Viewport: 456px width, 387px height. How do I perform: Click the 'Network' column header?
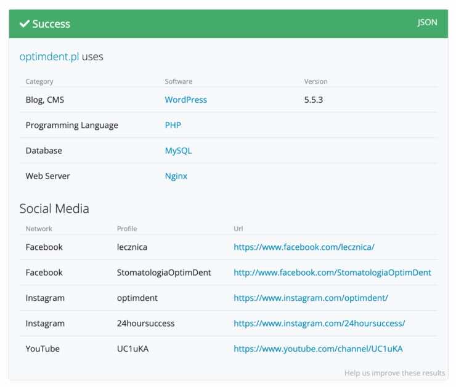pyautogui.click(x=39, y=229)
